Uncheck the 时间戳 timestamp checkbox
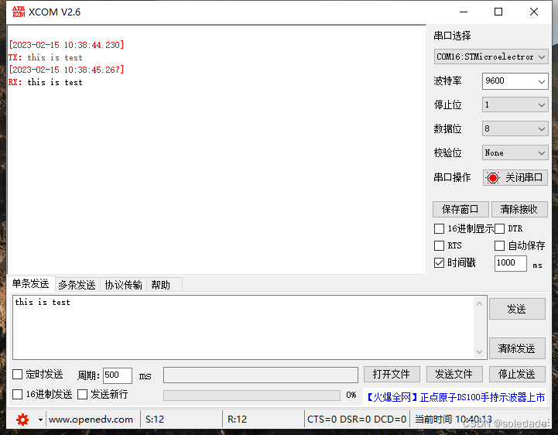 (x=439, y=262)
